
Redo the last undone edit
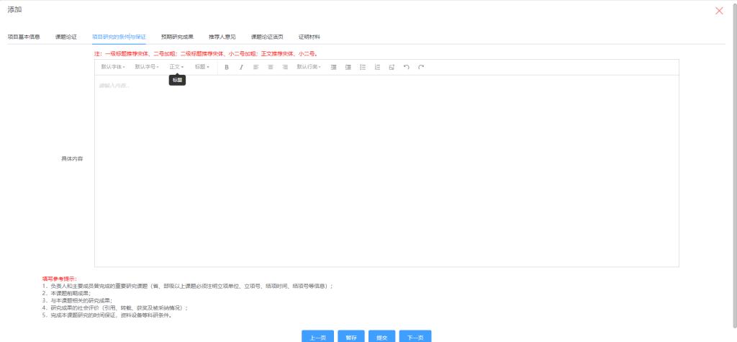pos(421,67)
